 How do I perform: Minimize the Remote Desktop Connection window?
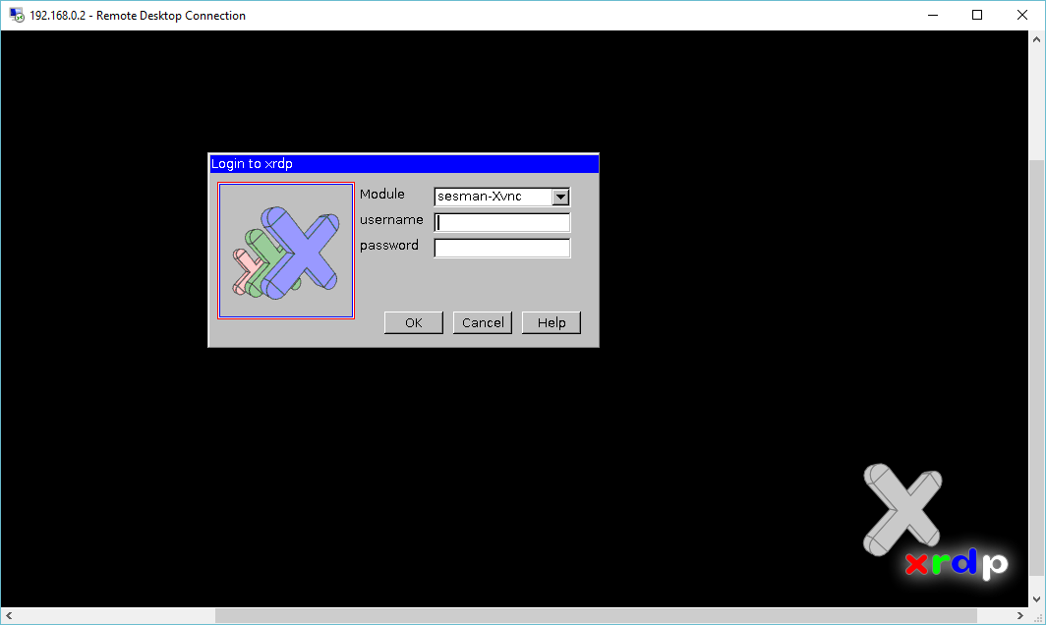click(x=933, y=16)
